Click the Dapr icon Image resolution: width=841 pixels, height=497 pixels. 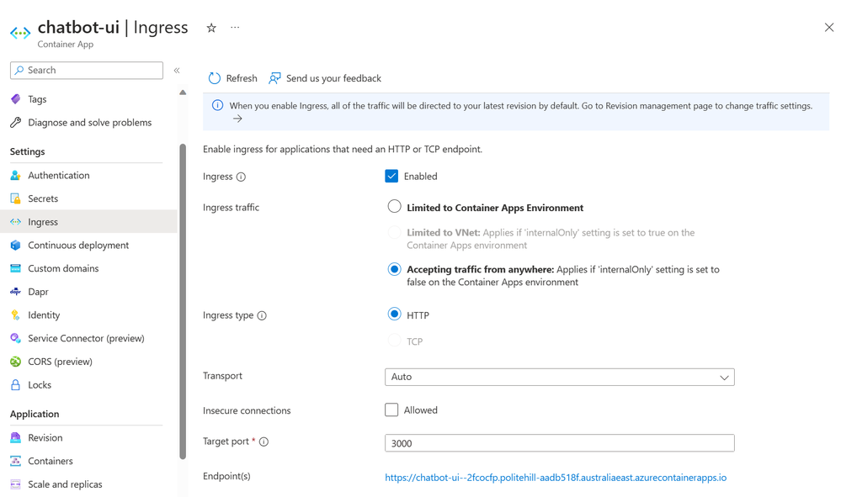click(x=15, y=292)
